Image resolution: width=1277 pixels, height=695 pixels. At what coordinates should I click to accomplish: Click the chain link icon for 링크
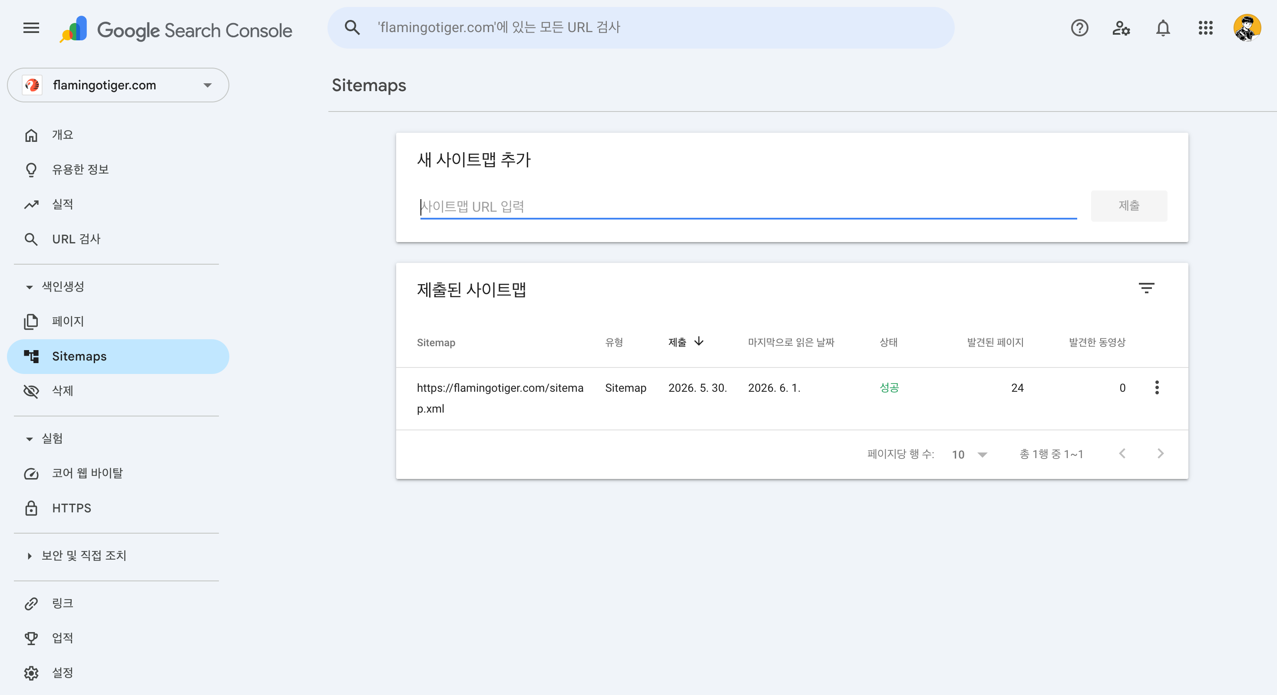(x=31, y=603)
